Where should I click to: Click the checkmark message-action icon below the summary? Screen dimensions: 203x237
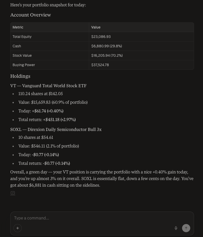[13, 193]
